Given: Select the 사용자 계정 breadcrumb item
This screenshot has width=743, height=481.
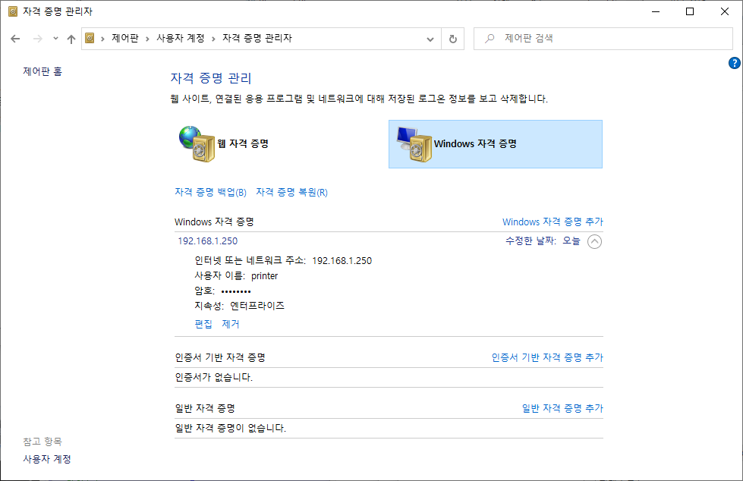Looking at the screenshot, I should (181, 39).
